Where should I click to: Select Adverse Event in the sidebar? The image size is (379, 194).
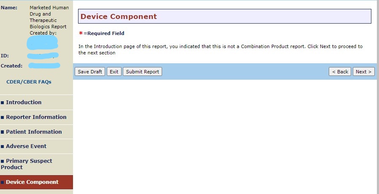(26, 146)
